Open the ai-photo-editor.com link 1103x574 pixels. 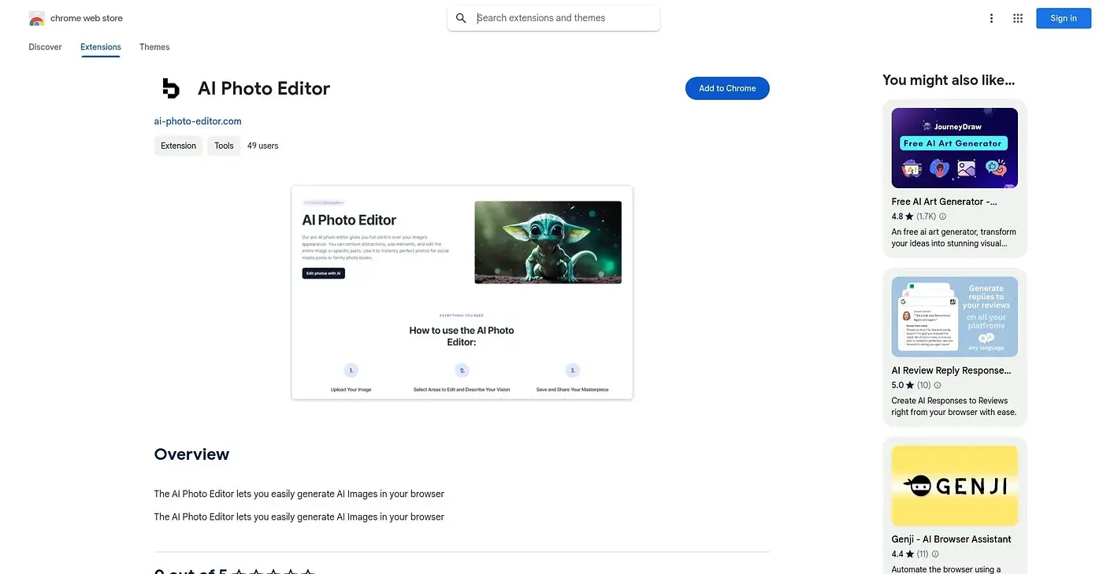click(198, 121)
